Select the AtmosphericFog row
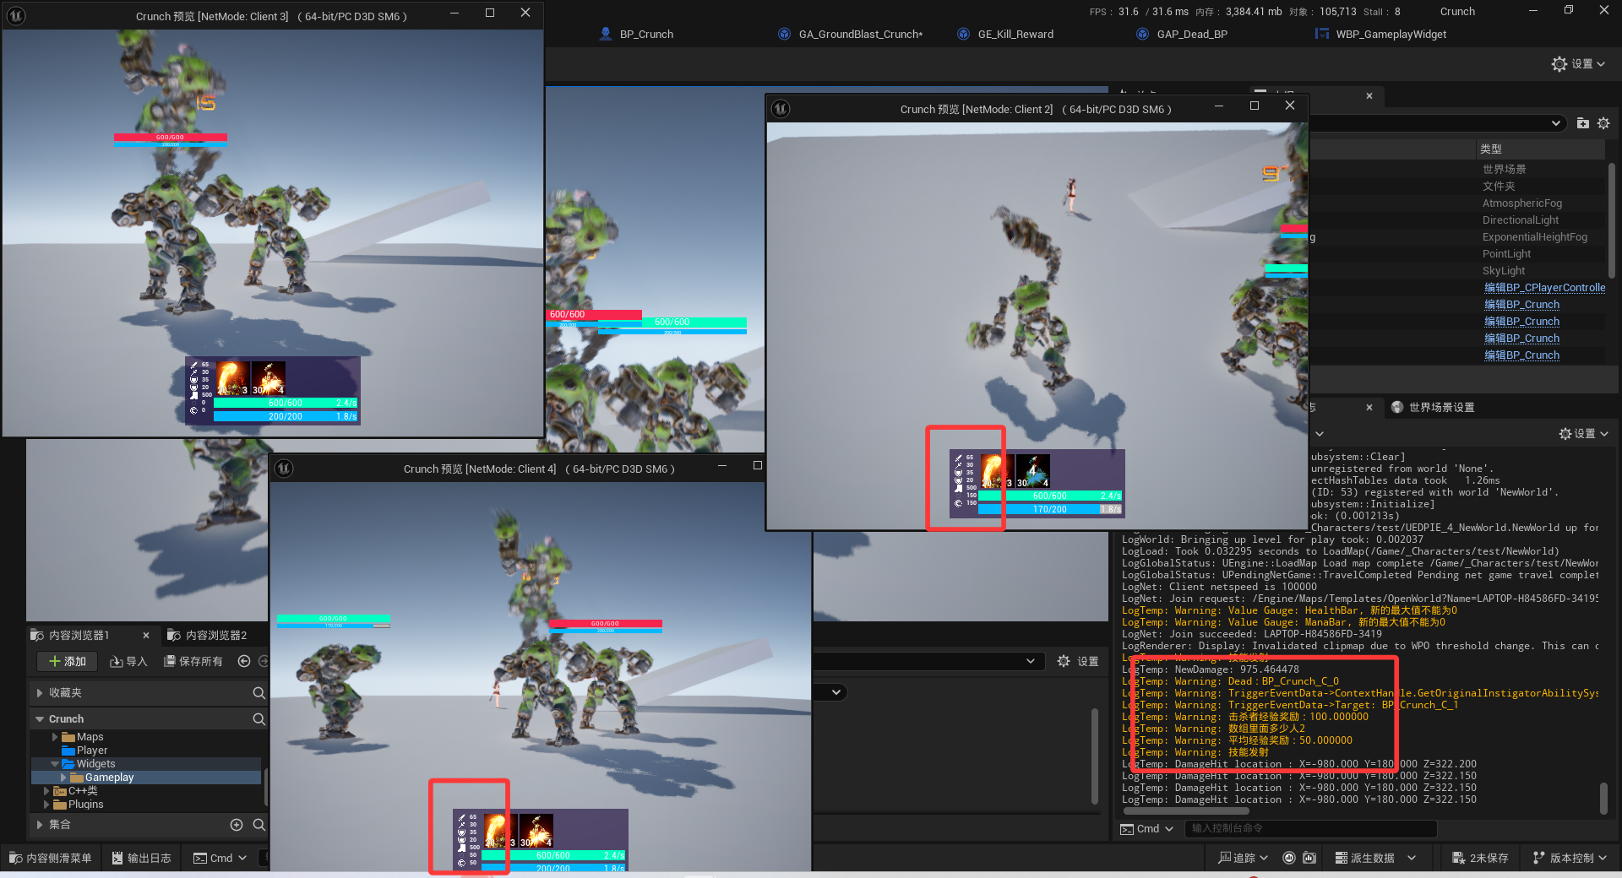 [1458, 203]
